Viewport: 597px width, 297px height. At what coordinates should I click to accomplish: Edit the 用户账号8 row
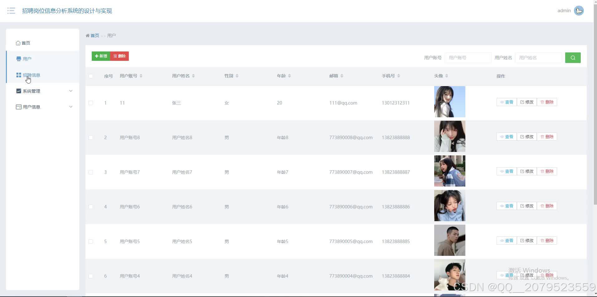pyautogui.click(x=527, y=137)
